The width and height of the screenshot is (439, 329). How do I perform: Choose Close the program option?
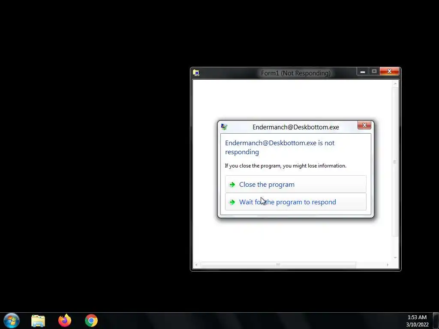pyautogui.click(x=295, y=184)
